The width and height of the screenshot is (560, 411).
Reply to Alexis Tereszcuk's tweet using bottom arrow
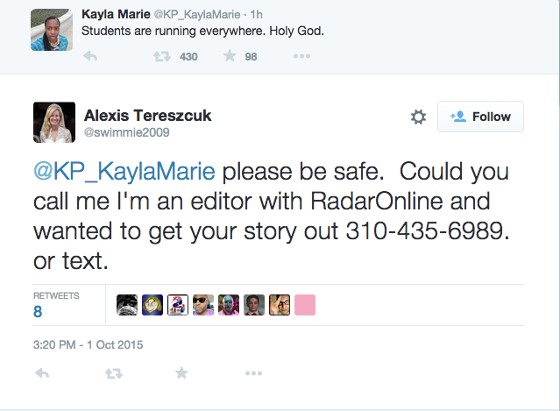click(42, 373)
